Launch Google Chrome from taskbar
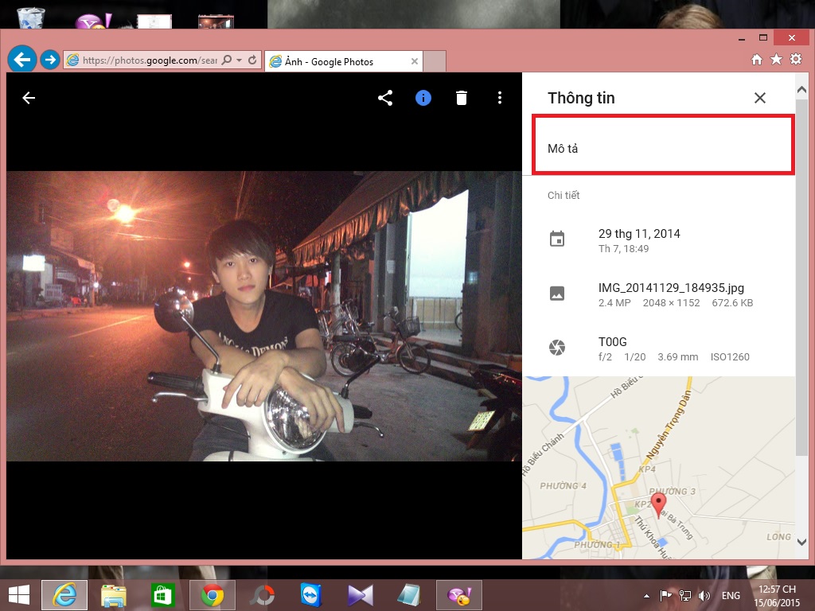 (212, 595)
